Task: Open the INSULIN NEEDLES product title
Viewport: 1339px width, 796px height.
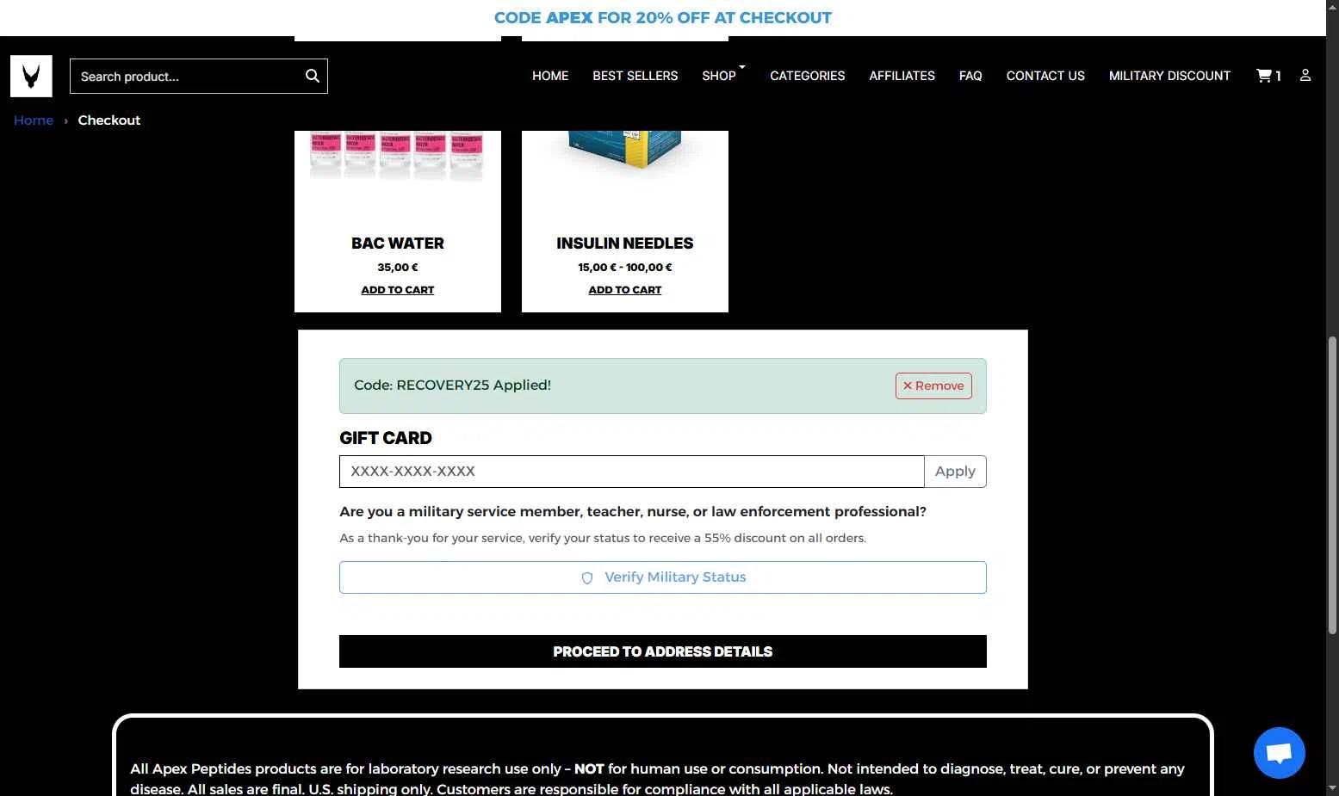Action: point(625,244)
